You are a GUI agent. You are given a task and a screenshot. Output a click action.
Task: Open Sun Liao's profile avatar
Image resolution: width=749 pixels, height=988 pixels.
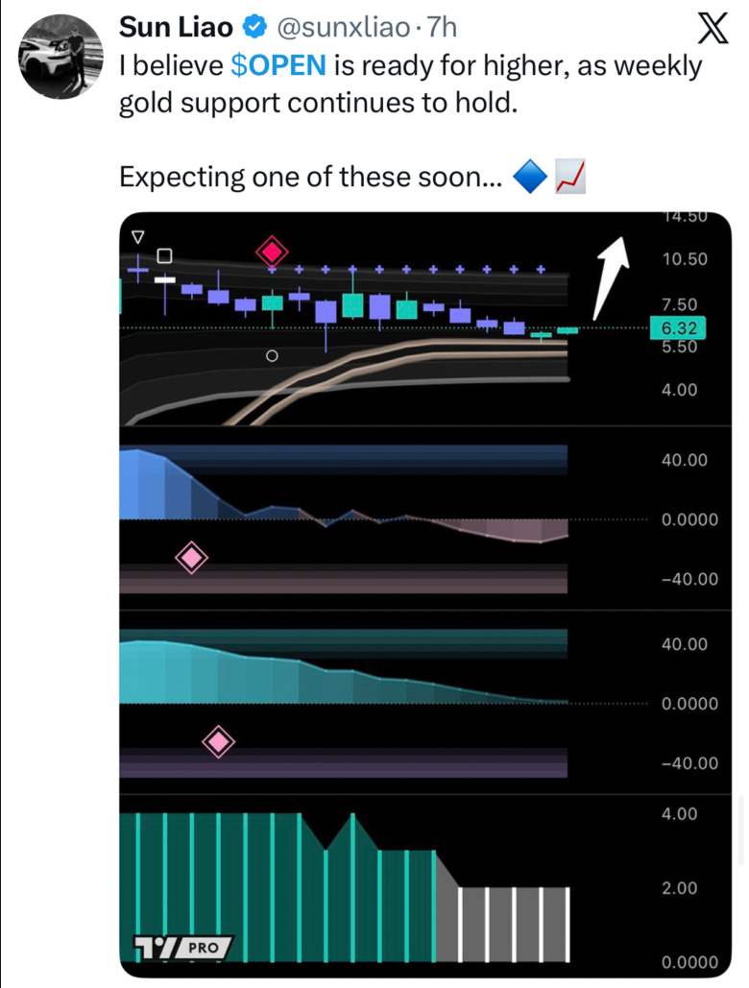point(60,58)
